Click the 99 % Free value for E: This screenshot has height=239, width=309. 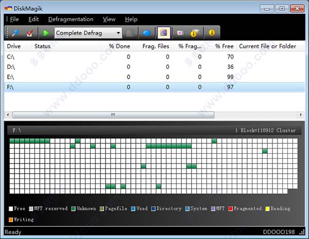(230, 77)
